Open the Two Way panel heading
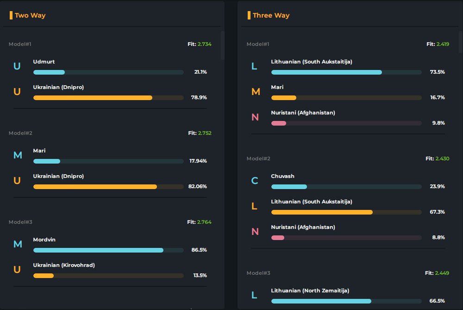Screen dimensions: 463x310 30,15
